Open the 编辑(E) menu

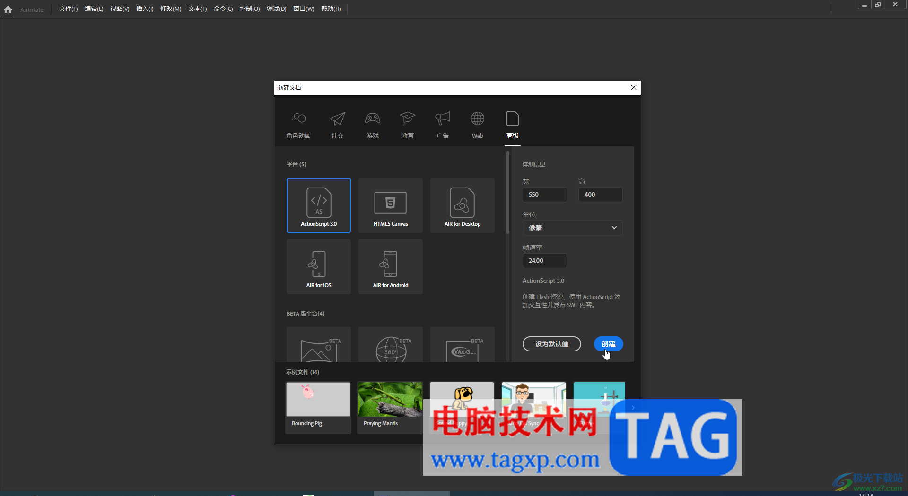[x=94, y=9]
